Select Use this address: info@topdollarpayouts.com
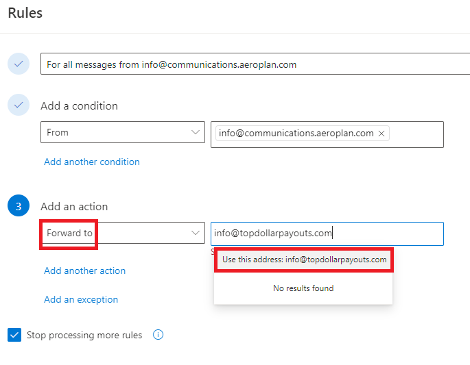Screen dimensions: 470x365 [304, 260]
